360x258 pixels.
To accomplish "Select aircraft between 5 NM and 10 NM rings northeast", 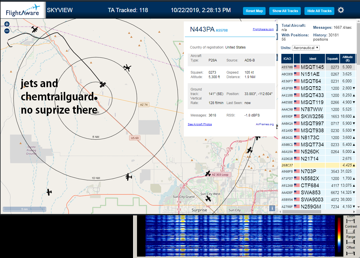I will [x=127, y=68].
